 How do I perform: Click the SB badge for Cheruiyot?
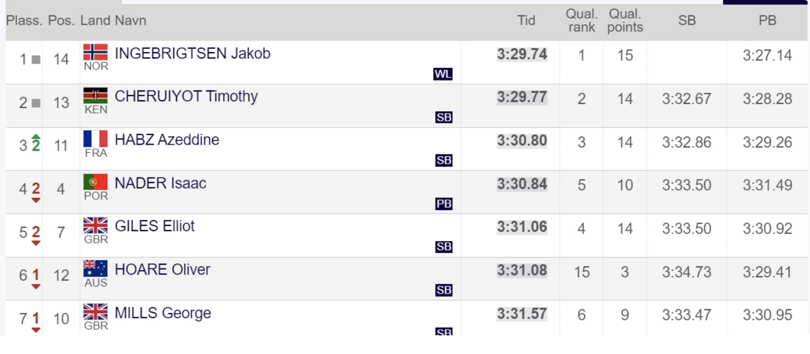[443, 117]
